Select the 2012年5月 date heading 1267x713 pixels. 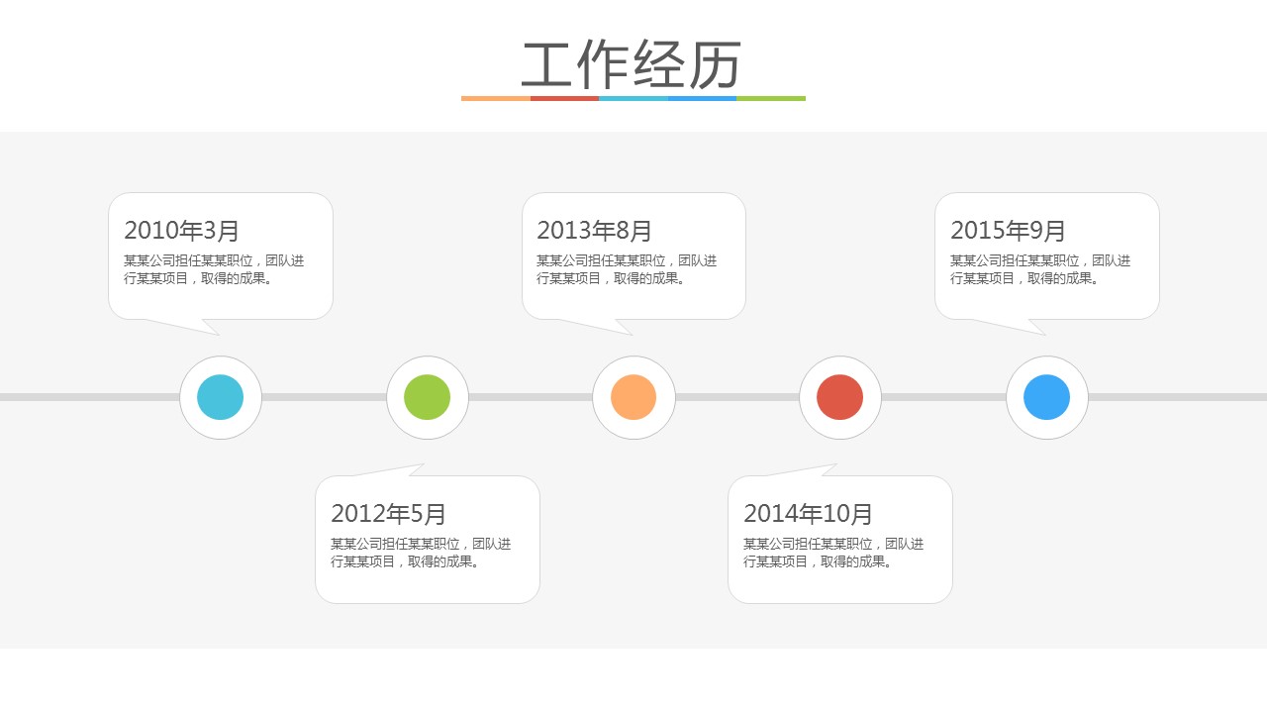[389, 514]
